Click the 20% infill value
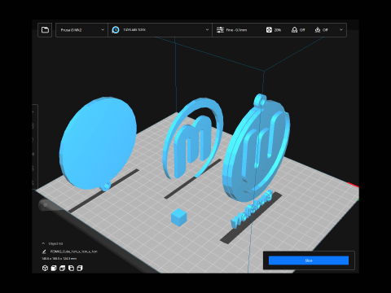The width and height of the screenshot is (391, 293). coord(278,30)
